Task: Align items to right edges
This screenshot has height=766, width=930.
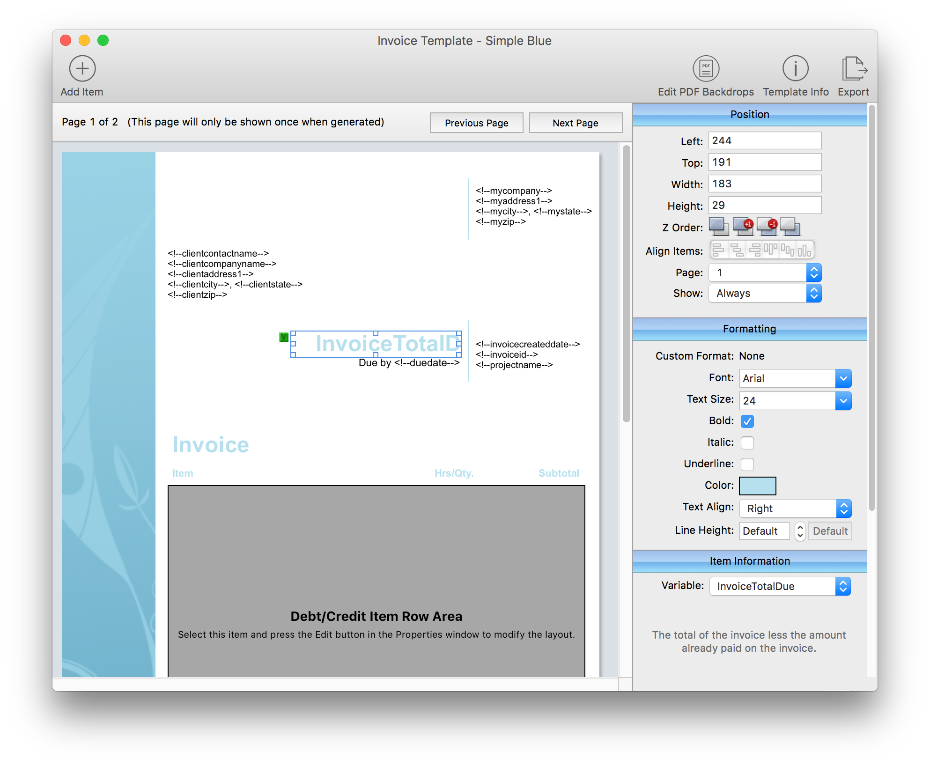Action: [x=754, y=250]
